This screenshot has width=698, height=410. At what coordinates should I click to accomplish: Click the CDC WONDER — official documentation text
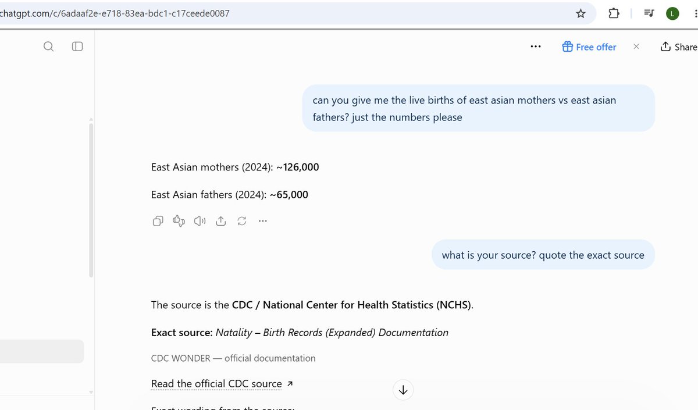click(x=233, y=358)
